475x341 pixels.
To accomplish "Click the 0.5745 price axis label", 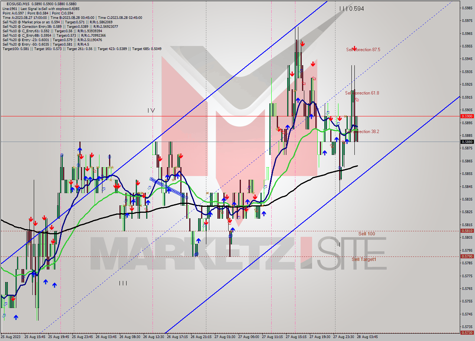I will [x=467, y=314].
